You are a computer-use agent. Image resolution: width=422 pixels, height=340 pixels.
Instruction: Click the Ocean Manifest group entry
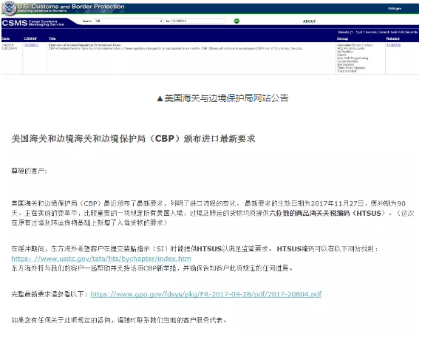coord(347,61)
